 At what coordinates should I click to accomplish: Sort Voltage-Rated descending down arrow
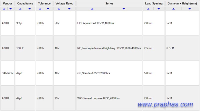[x=69, y=9]
